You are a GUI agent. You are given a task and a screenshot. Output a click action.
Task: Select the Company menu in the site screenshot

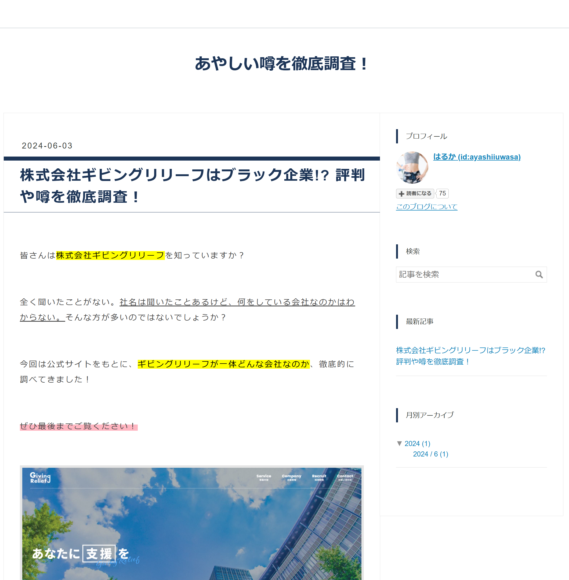point(292,477)
